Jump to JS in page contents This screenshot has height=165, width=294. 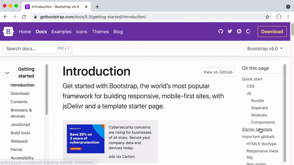pos(249,93)
